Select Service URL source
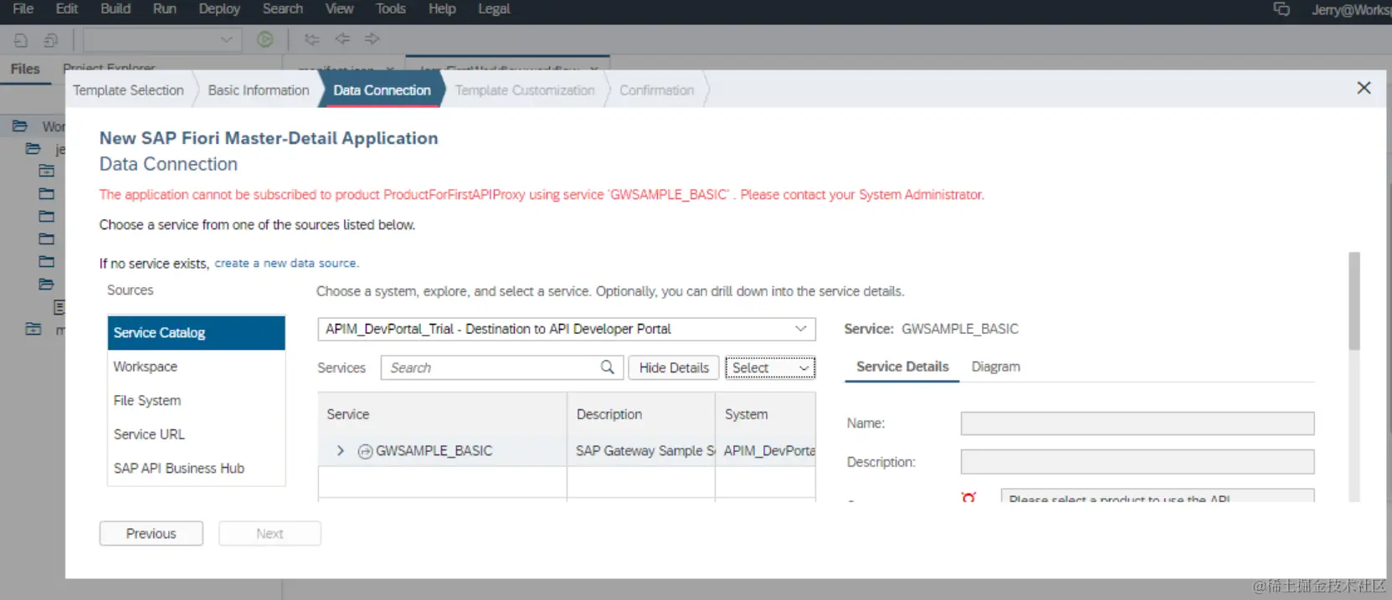 (x=196, y=434)
